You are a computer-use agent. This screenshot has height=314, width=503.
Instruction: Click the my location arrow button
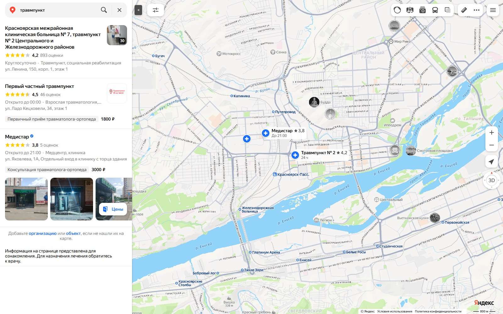(x=492, y=162)
